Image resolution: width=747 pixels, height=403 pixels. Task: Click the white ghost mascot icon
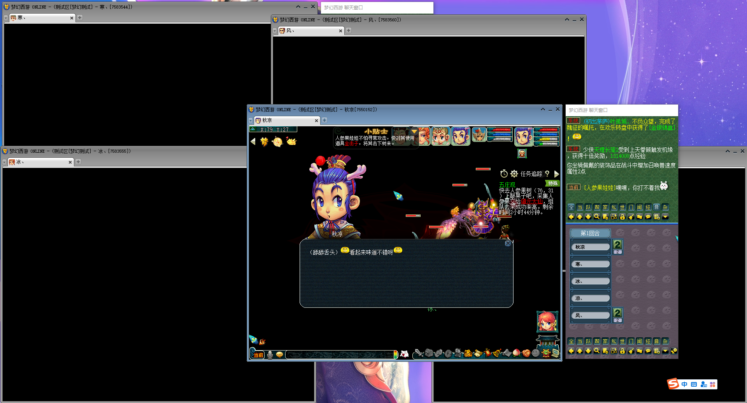click(405, 354)
